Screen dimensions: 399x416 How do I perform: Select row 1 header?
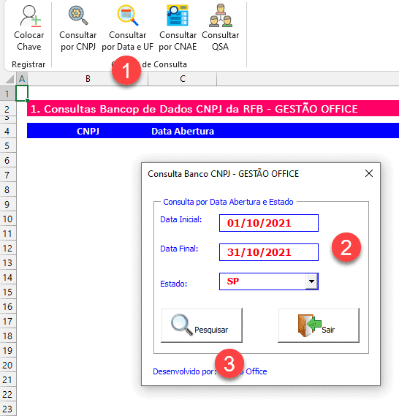point(7,94)
